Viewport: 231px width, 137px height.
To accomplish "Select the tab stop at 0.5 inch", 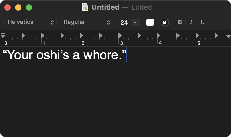I will click(24, 35).
